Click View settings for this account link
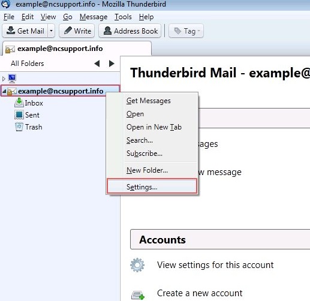310x301 pixels. pyautogui.click(x=215, y=265)
